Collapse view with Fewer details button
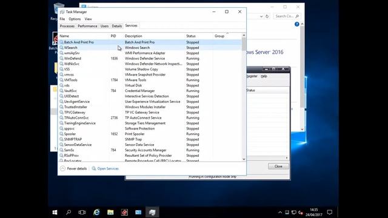 pyautogui.click(x=73, y=168)
